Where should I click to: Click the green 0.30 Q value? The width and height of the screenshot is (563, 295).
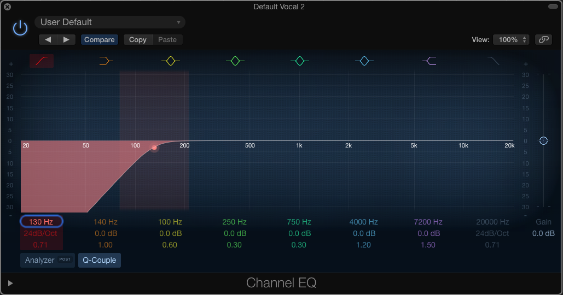click(x=234, y=245)
